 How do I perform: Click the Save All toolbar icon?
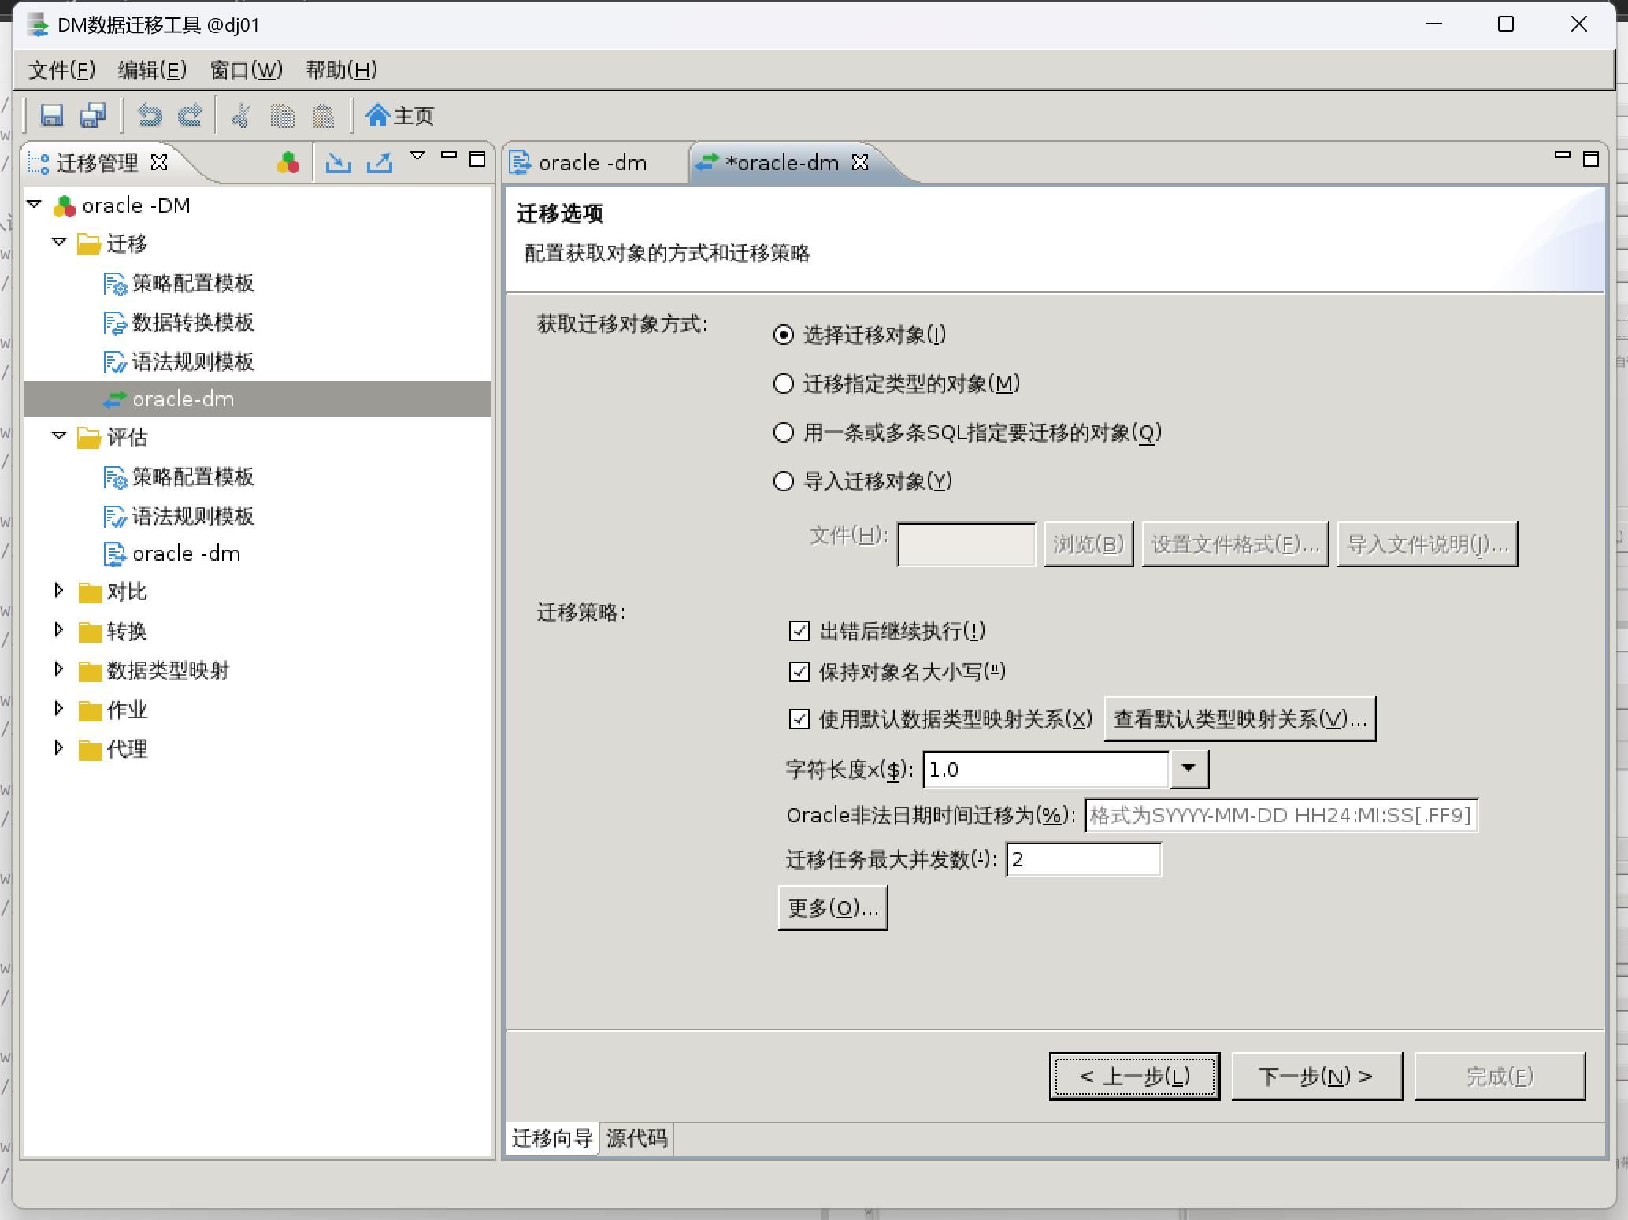point(93,116)
